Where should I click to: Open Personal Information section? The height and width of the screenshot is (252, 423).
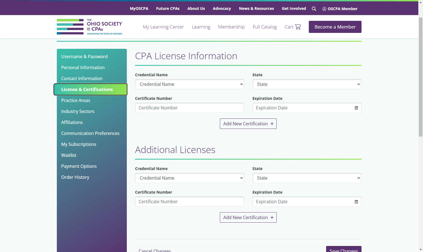(x=83, y=67)
